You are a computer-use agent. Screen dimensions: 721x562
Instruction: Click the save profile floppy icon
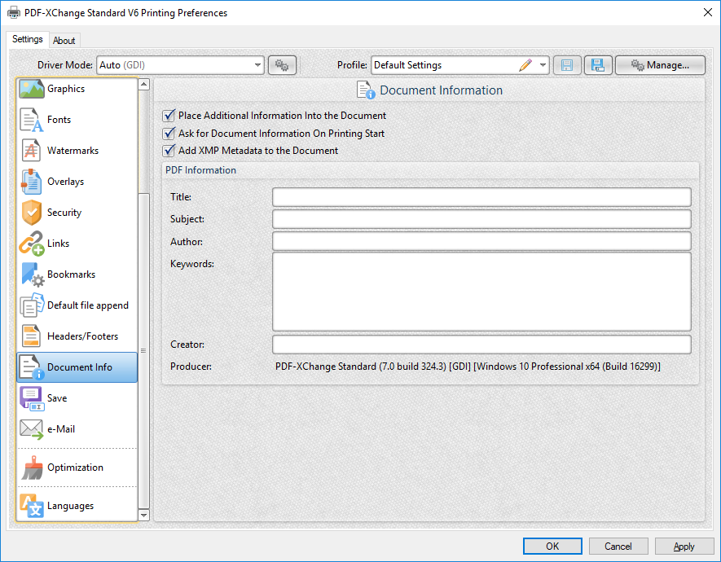tap(567, 65)
